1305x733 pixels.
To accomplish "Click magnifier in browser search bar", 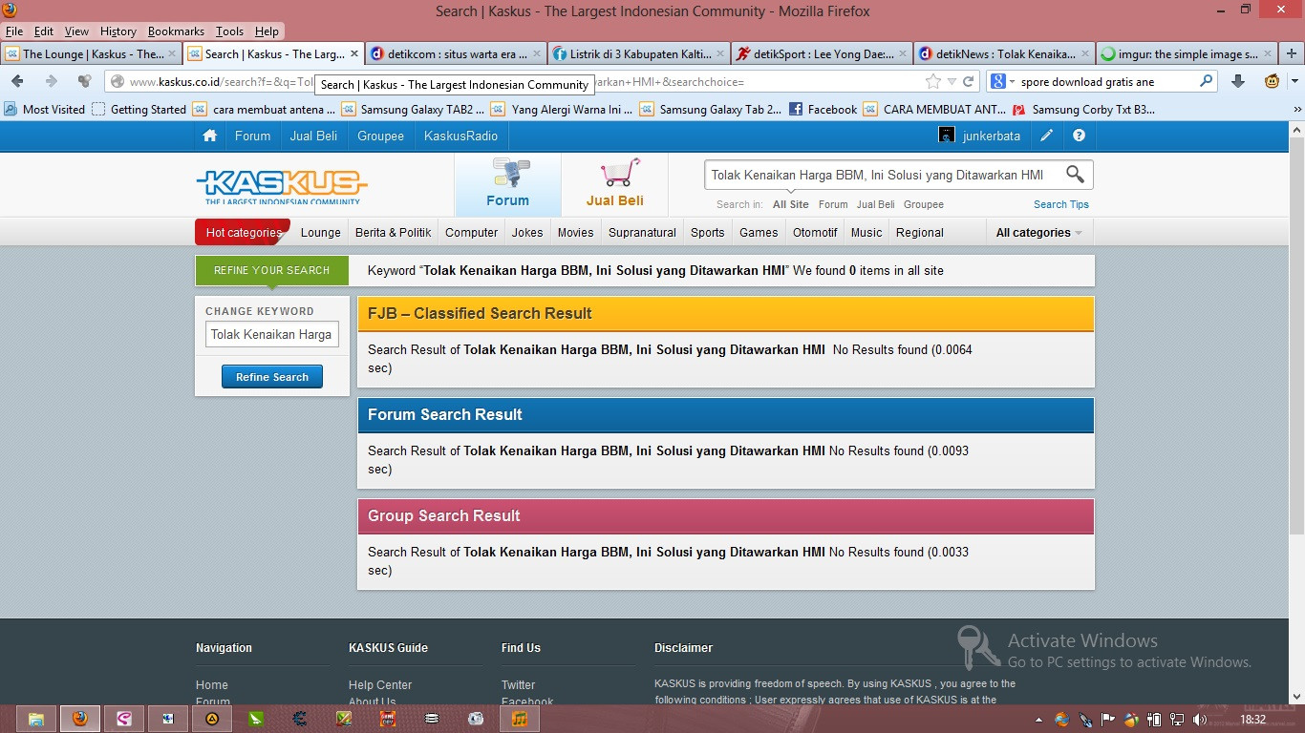I will tap(1207, 82).
